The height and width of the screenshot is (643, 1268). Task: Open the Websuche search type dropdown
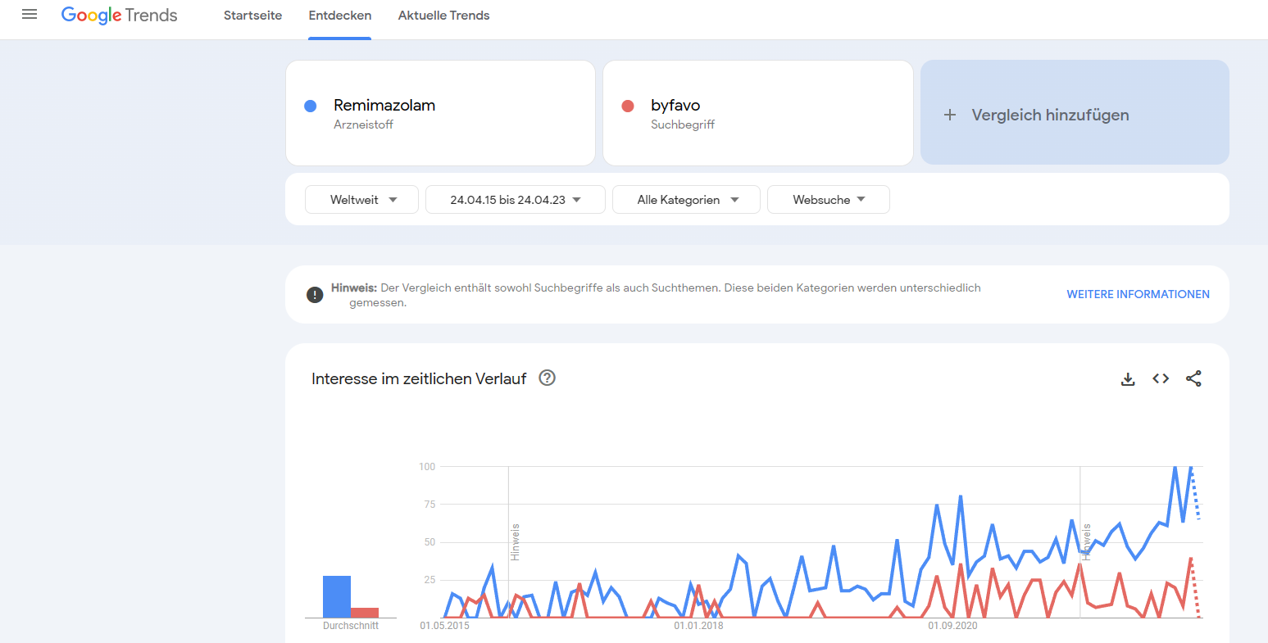click(x=828, y=200)
